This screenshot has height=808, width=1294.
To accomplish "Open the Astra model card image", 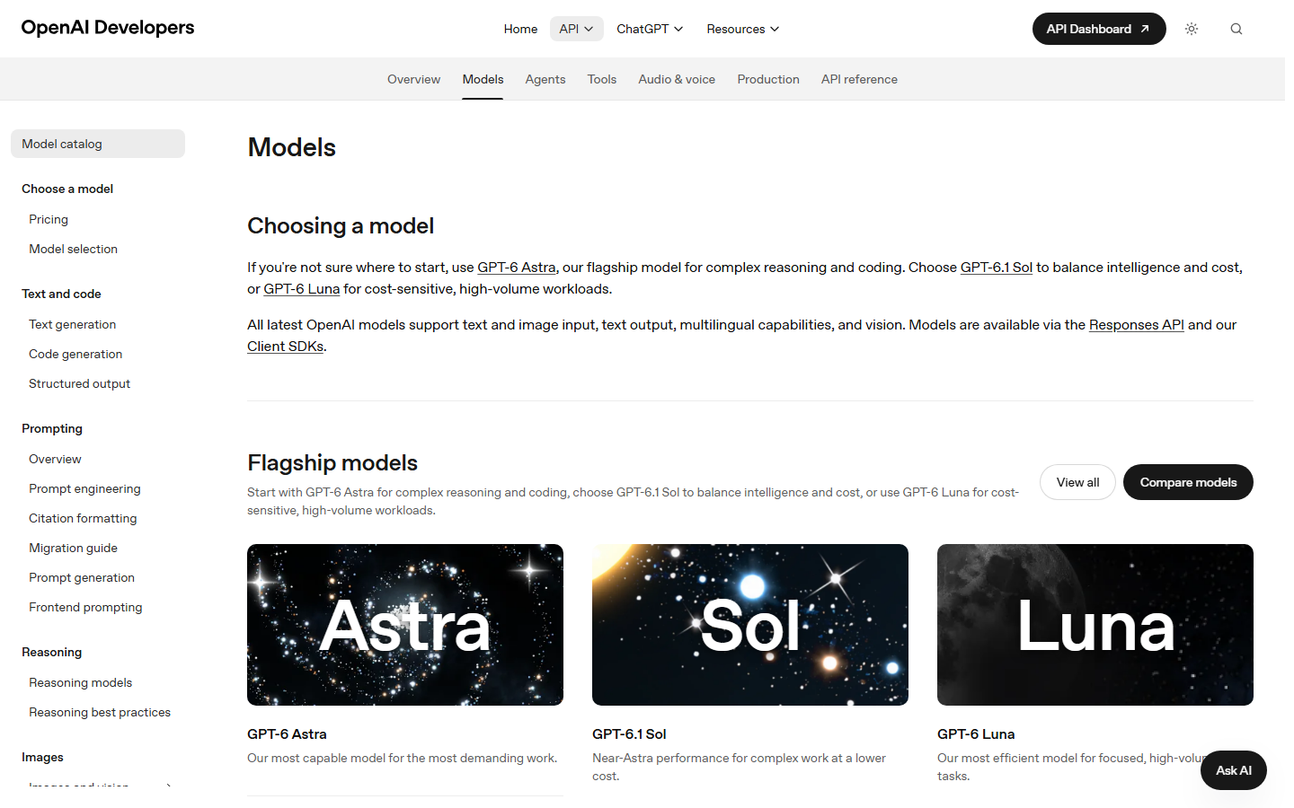I will pyautogui.click(x=405, y=625).
